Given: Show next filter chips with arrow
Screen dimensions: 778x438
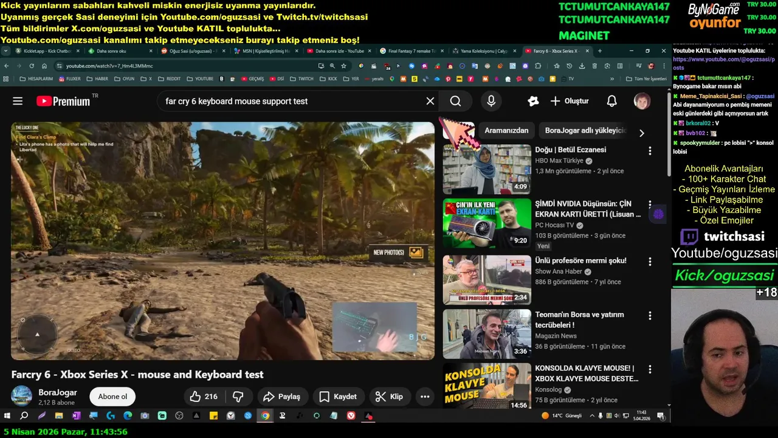Looking at the screenshot, I should [641, 133].
